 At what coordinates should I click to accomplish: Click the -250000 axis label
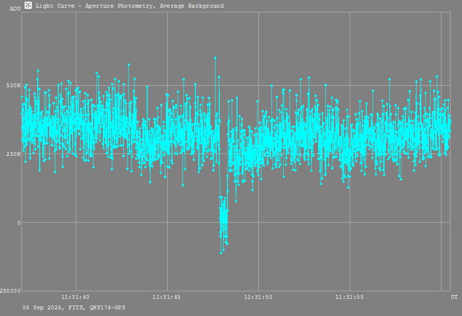tap(11, 291)
